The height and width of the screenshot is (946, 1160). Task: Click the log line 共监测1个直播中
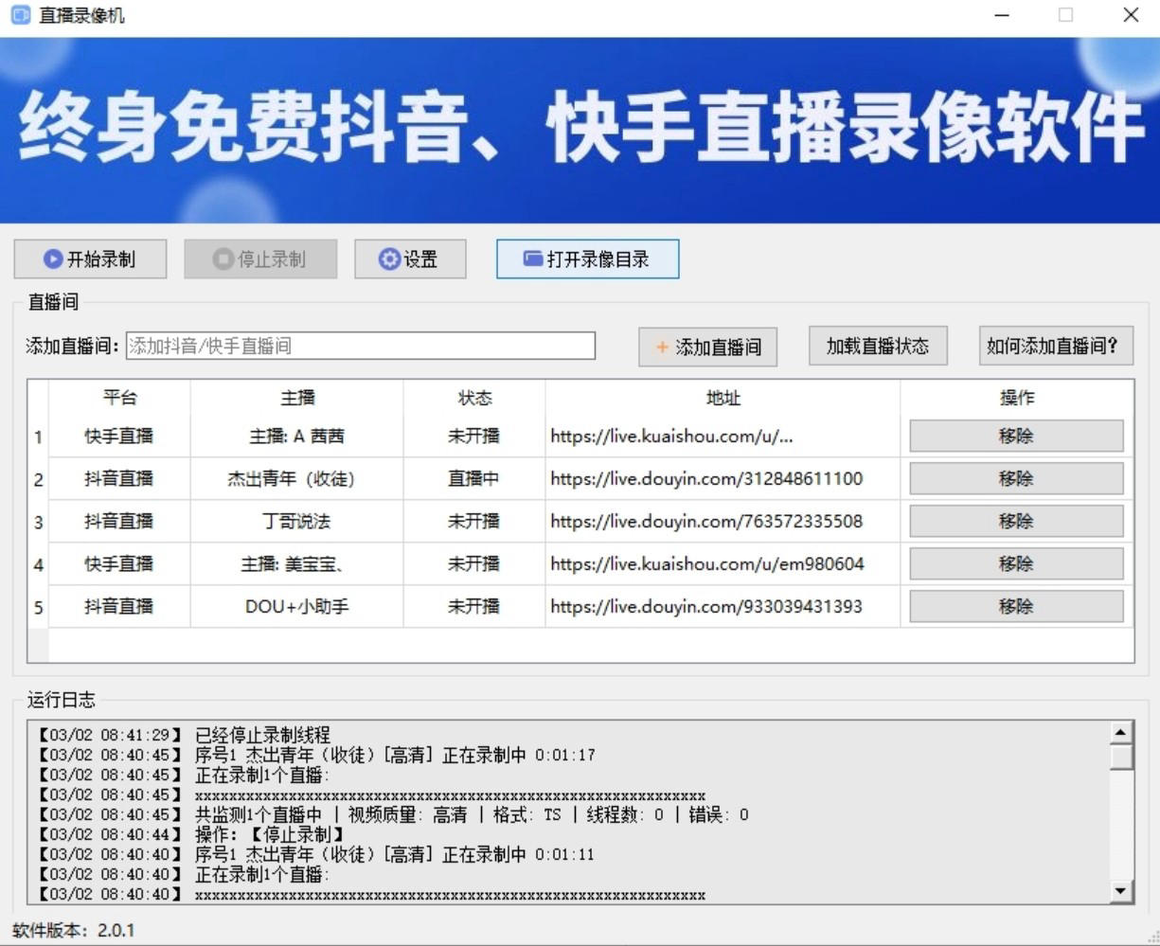(x=392, y=814)
